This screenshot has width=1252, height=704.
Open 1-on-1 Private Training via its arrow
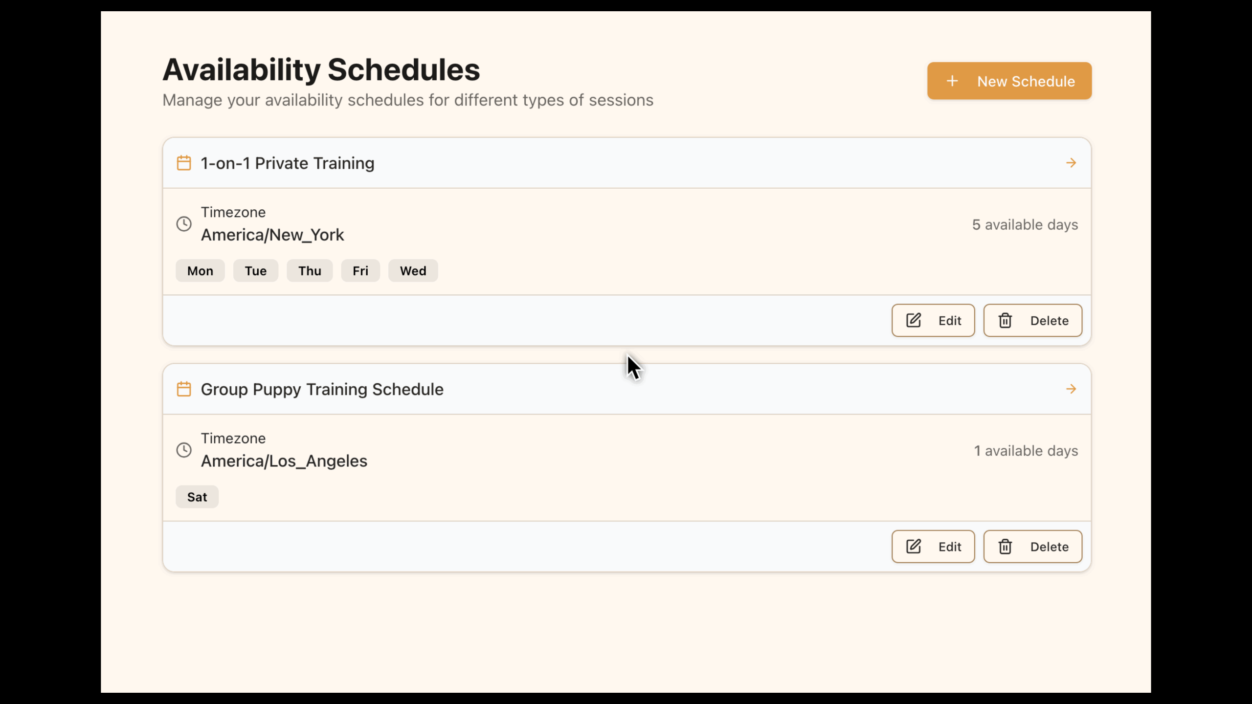1072,163
